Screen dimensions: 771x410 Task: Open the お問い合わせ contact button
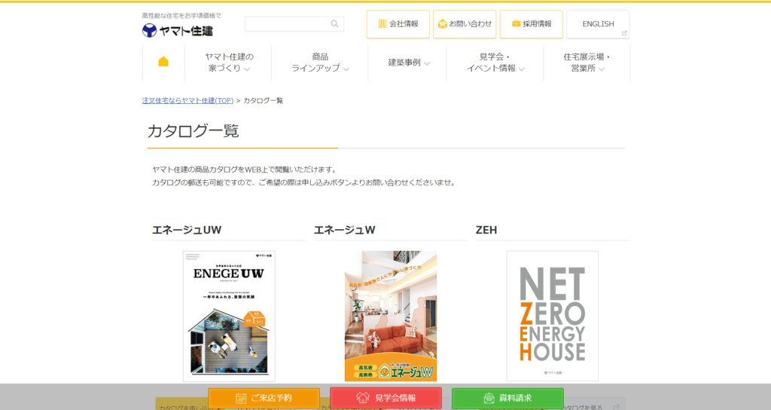pos(465,24)
